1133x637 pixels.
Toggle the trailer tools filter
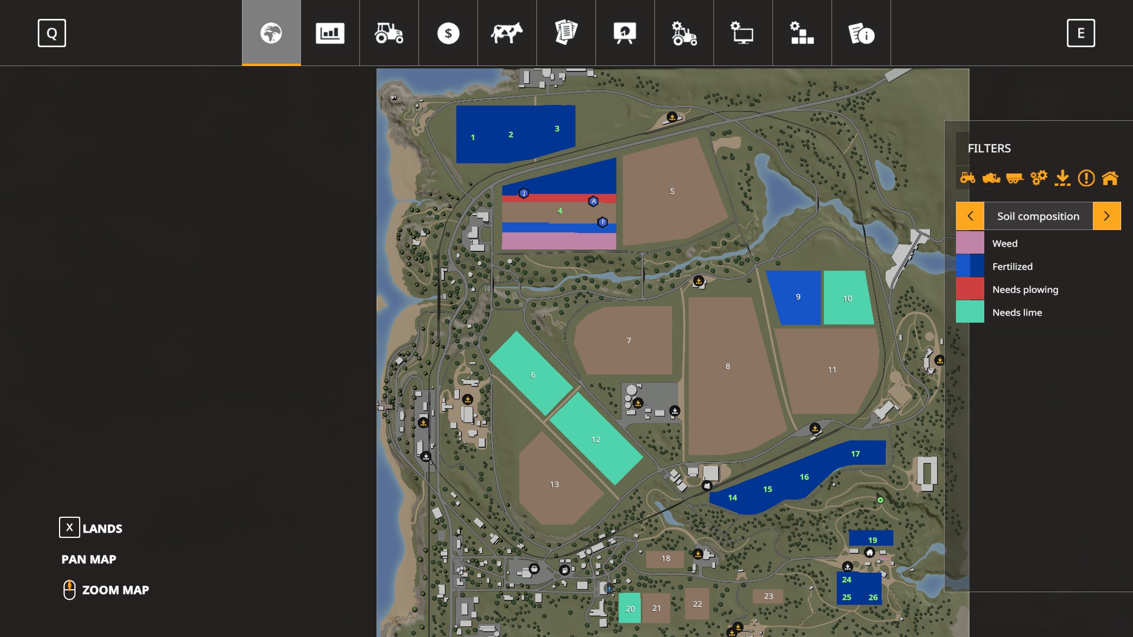tap(1015, 178)
